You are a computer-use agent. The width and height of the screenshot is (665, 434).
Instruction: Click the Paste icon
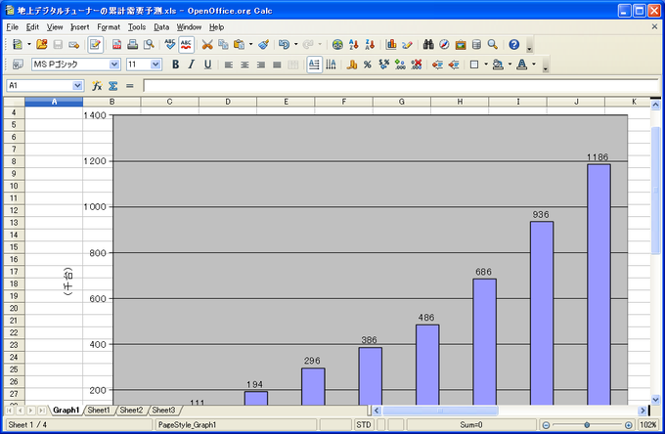pyautogui.click(x=240, y=44)
